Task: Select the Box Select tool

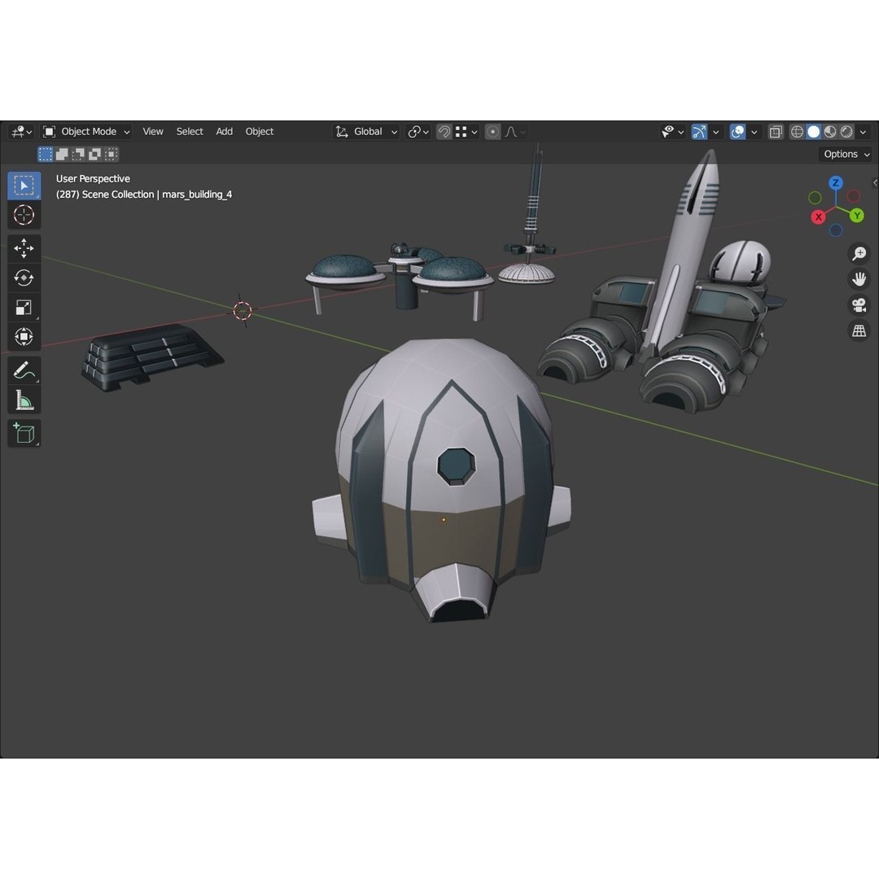Action: pyautogui.click(x=24, y=186)
